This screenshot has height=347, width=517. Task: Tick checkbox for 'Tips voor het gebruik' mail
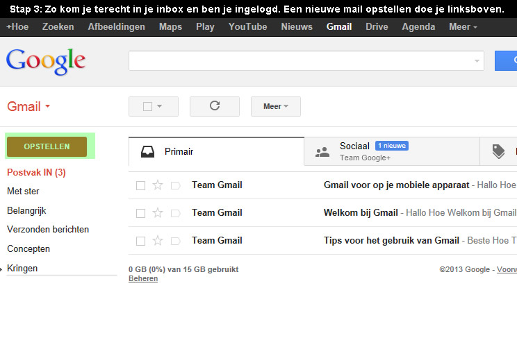[141, 242]
